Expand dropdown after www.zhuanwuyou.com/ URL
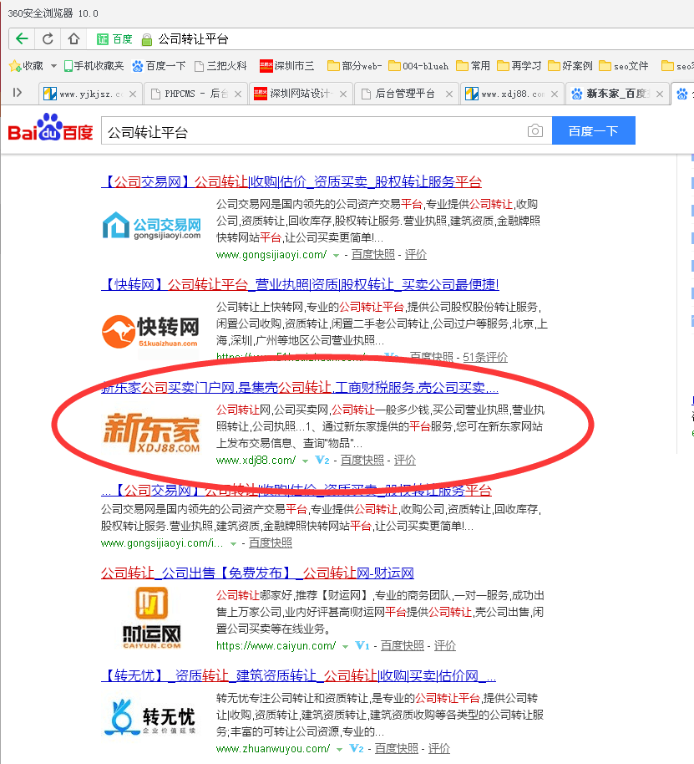Screen dimensions: 694x764 click(x=339, y=750)
